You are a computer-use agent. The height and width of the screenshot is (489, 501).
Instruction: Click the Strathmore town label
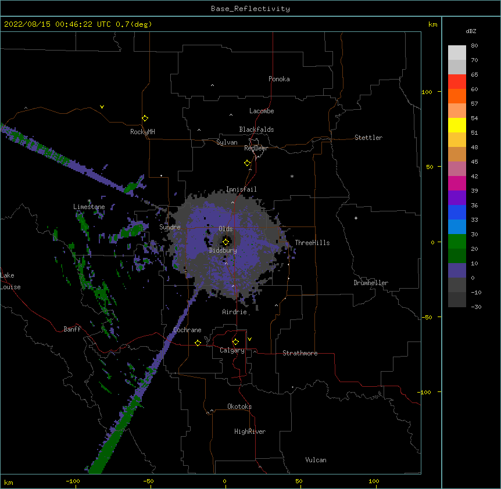[300, 353]
